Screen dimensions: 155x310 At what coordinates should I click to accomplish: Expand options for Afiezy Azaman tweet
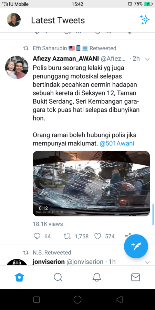[x=147, y=59]
